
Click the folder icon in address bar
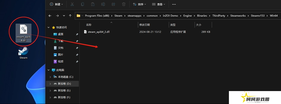click(78, 16)
